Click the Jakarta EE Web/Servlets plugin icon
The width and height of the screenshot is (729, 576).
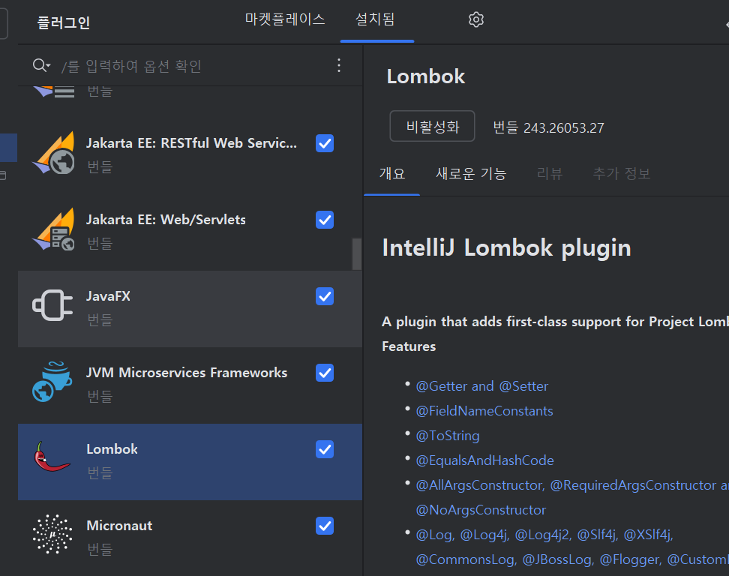click(53, 230)
